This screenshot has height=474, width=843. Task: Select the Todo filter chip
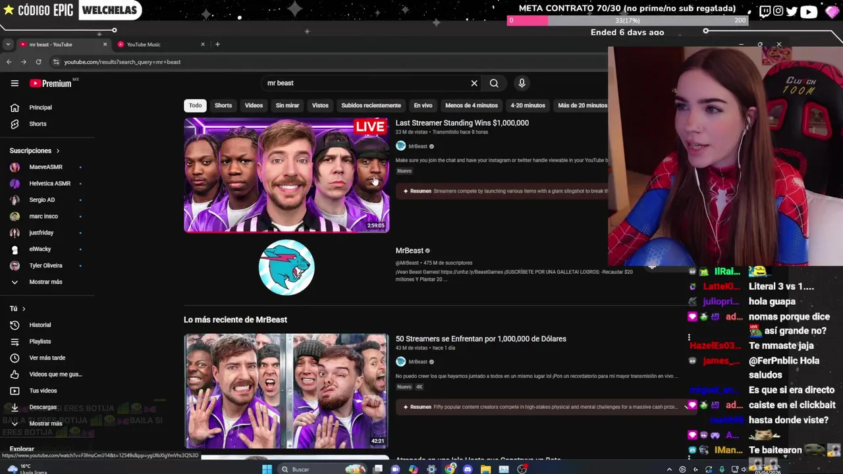196,105
